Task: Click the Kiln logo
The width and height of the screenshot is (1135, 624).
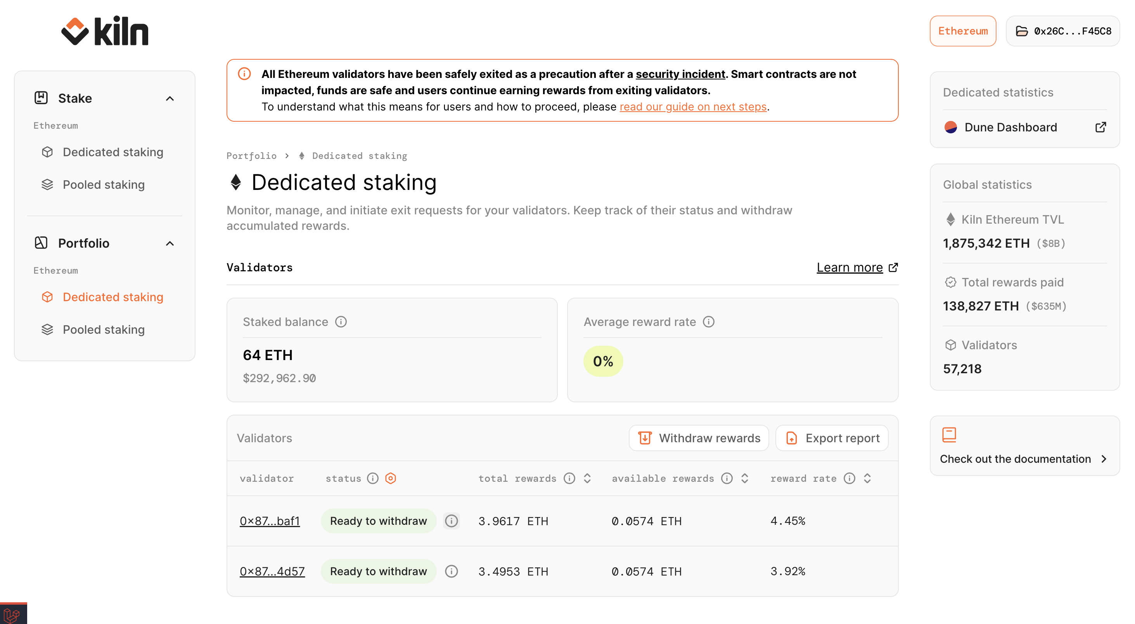Action: tap(105, 31)
